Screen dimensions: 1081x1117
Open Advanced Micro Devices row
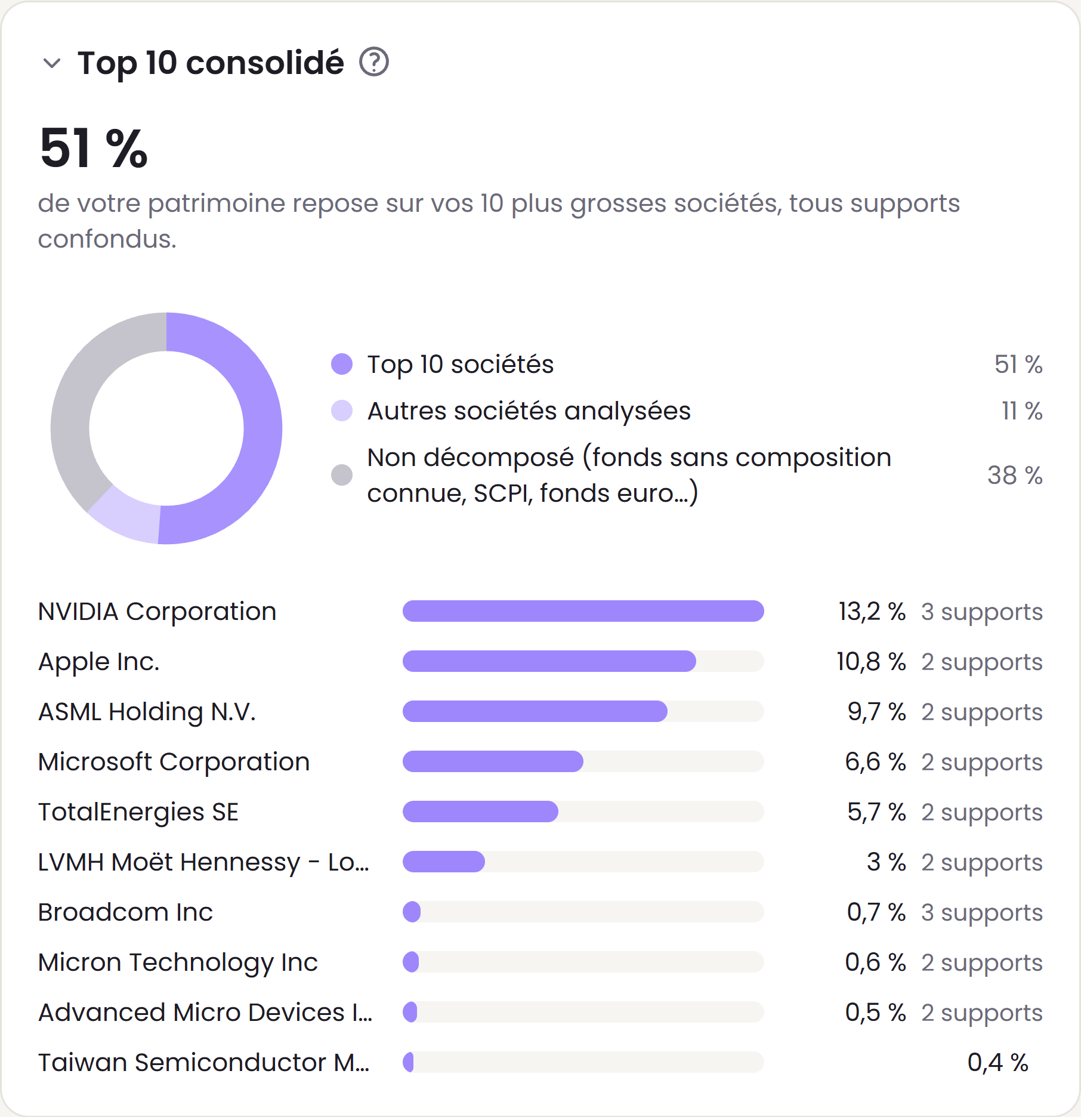(540, 1012)
